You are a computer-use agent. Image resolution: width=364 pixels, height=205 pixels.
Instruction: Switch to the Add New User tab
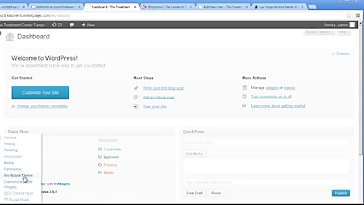[x=223, y=7]
